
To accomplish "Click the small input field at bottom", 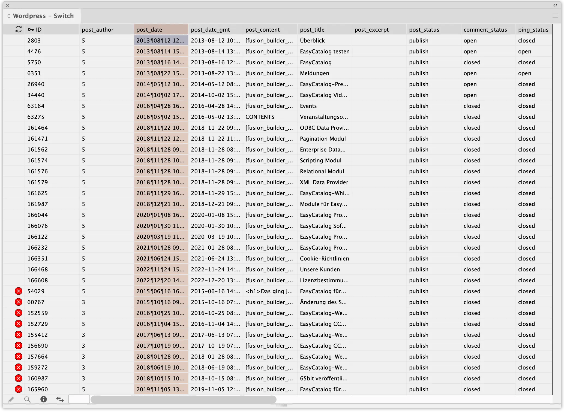I will [x=79, y=399].
